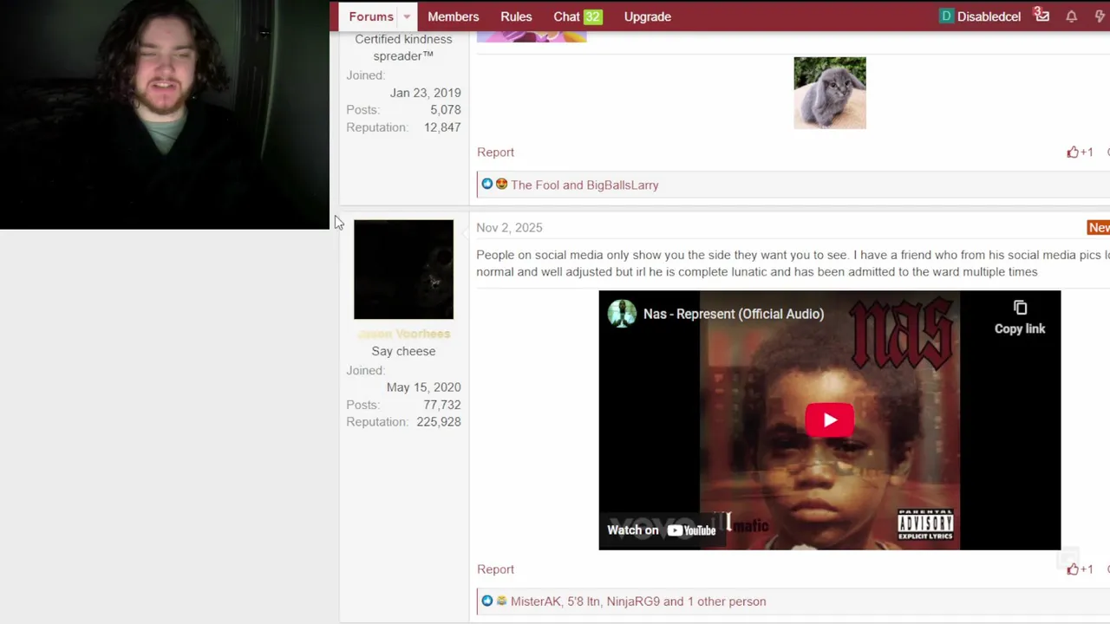This screenshot has width=1110, height=624.
Task: Open video title Nas - Represent (Official Audio)
Action: coord(734,314)
